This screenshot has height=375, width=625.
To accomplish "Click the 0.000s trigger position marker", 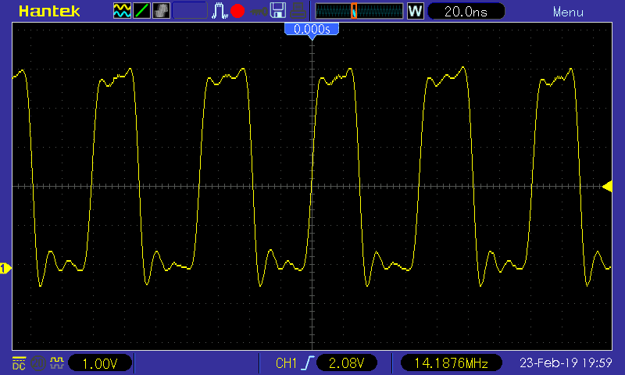I will coord(312,29).
